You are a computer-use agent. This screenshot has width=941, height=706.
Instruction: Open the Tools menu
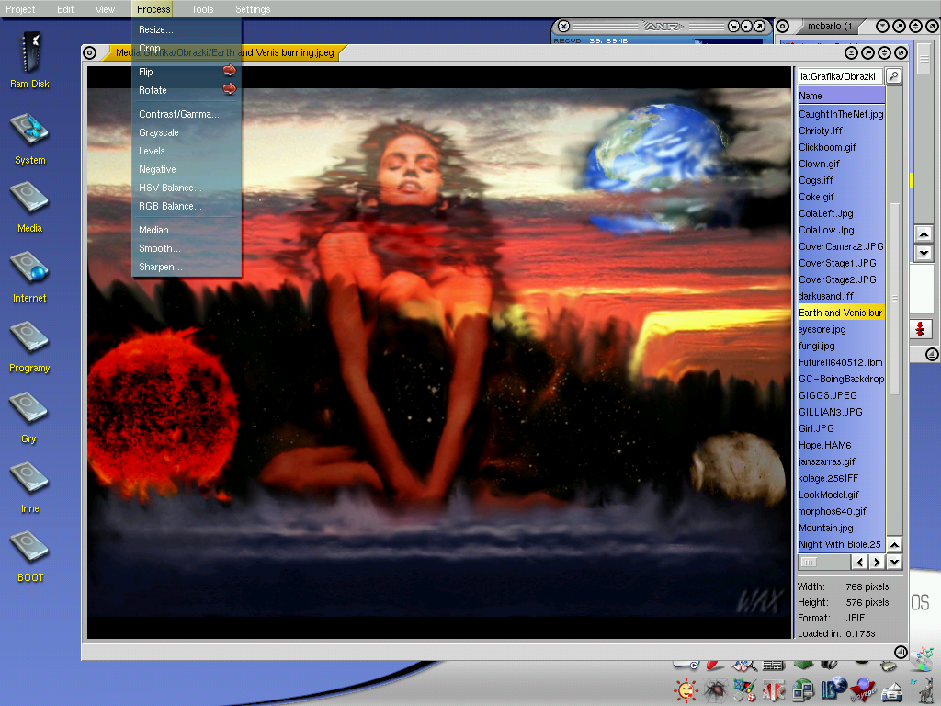203,9
